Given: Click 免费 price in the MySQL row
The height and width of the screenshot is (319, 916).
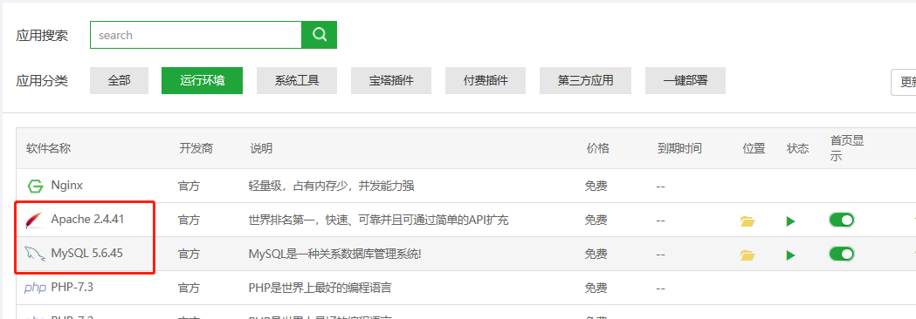Looking at the screenshot, I should pos(596,254).
